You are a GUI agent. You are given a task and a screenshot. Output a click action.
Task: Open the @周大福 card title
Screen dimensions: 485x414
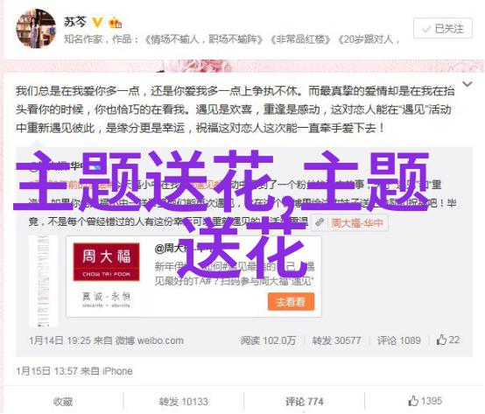(174, 249)
